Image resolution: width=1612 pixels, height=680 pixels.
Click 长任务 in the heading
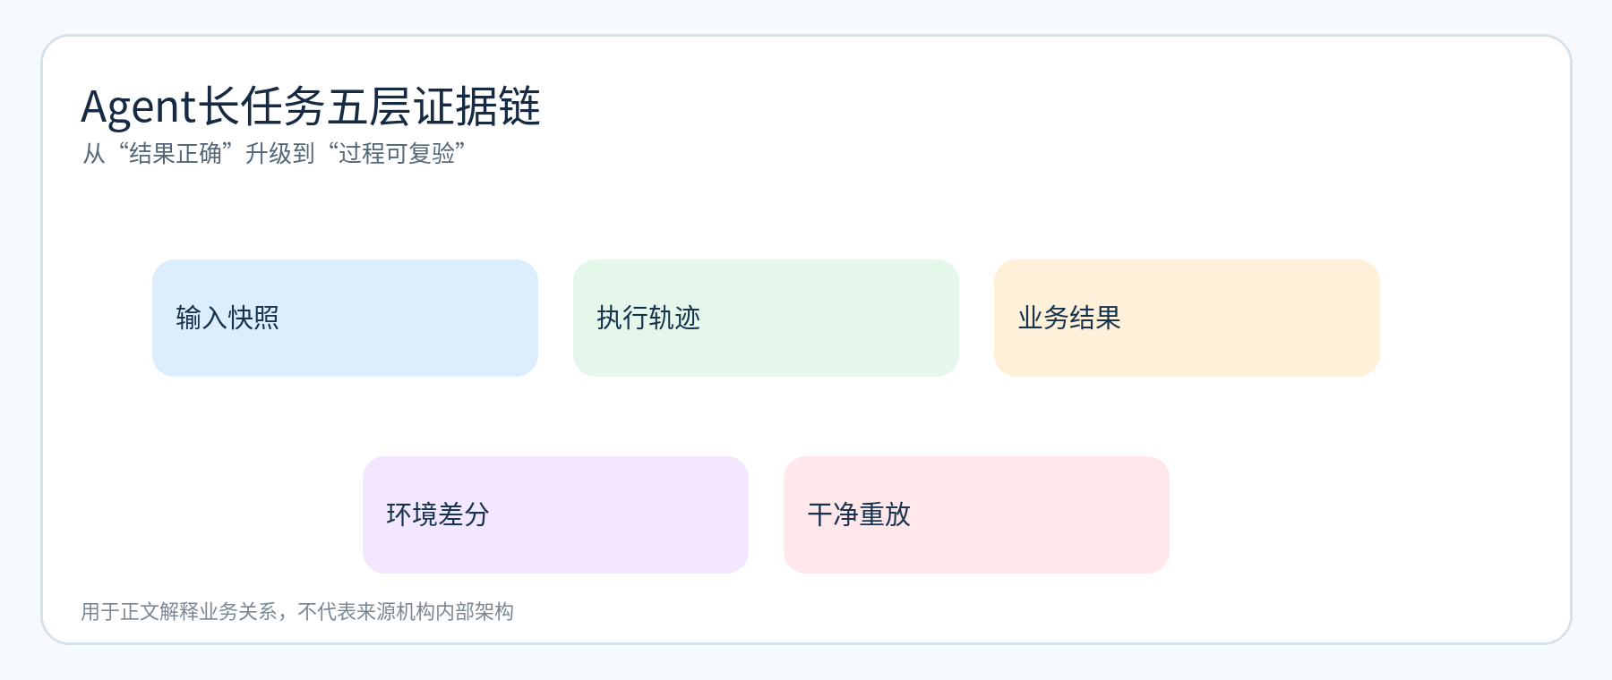point(261,106)
